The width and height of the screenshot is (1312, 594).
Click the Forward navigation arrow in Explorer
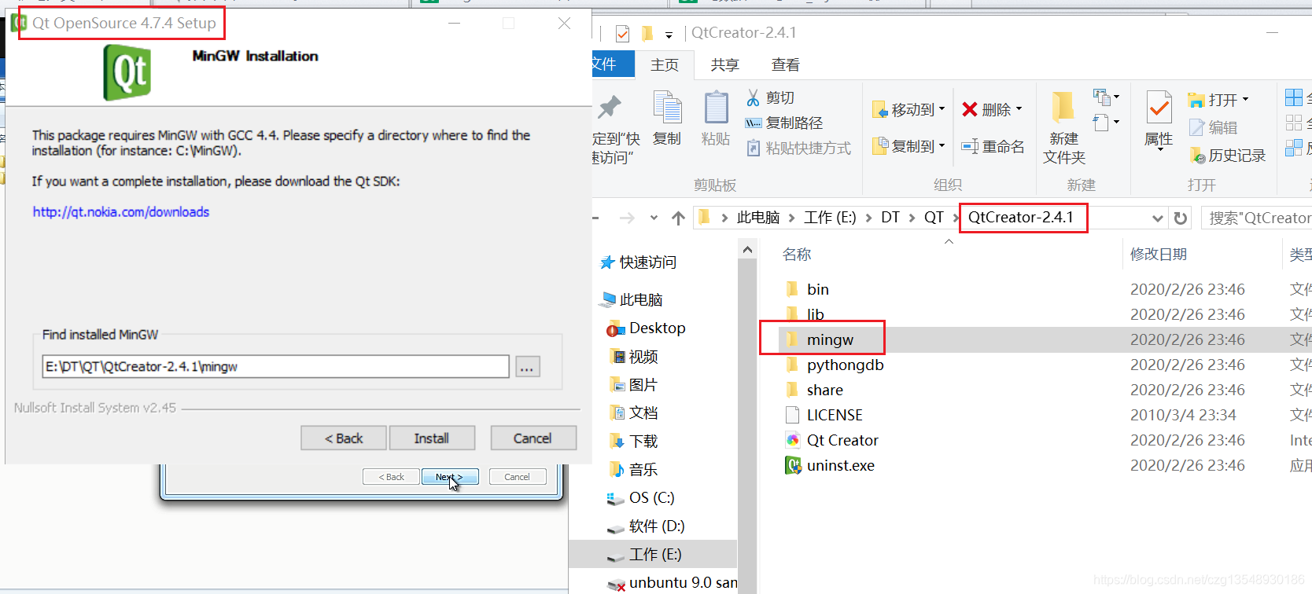pyautogui.click(x=627, y=218)
